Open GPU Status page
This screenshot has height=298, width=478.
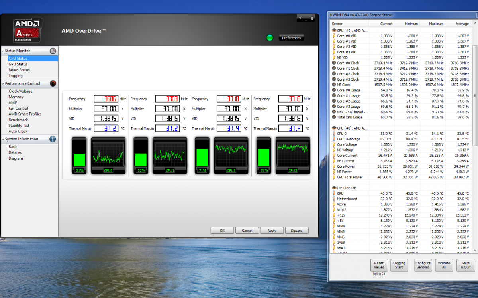(18, 64)
